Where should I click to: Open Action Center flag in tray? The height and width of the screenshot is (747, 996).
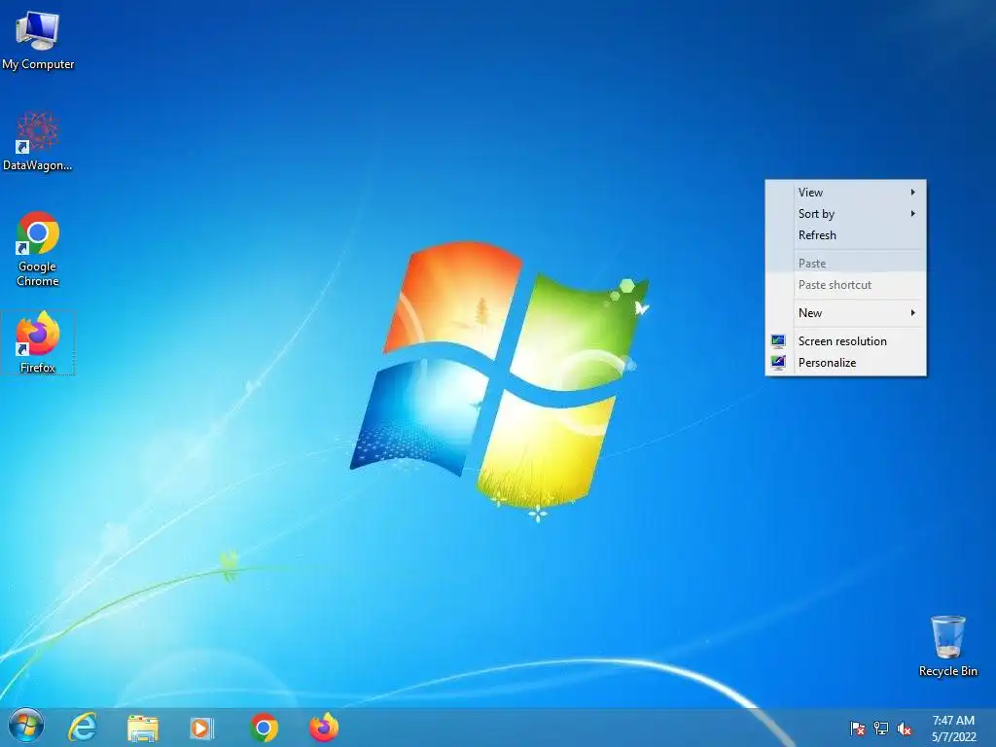[x=858, y=728]
